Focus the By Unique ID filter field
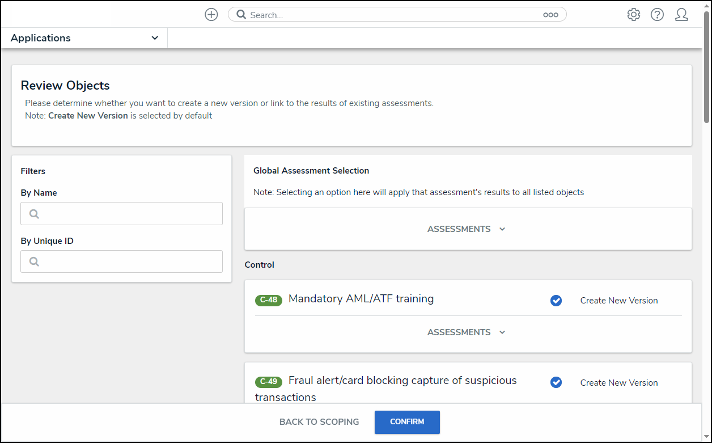 pyautogui.click(x=121, y=261)
